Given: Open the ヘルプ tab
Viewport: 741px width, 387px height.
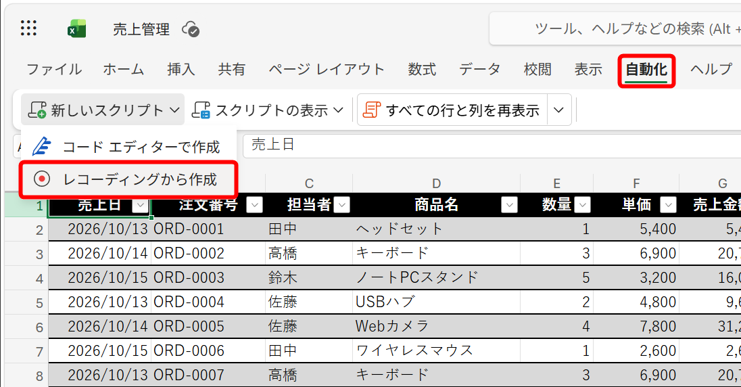Looking at the screenshot, I should coord(711,70).
